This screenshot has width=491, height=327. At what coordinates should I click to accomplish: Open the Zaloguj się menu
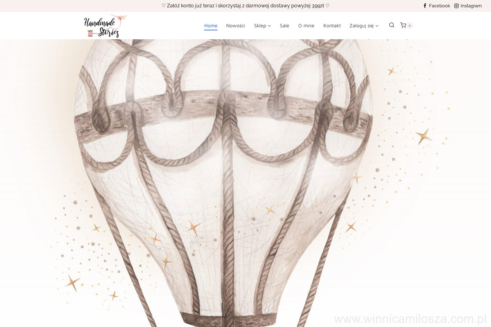click(361, 26)
